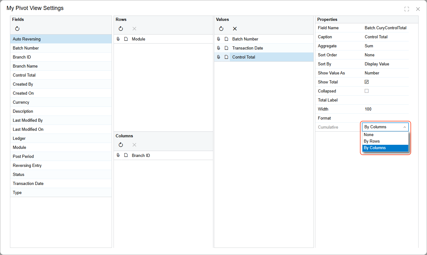Select Reversing Entry field
This screenshot has height=255, width=427.
[61, 165]
